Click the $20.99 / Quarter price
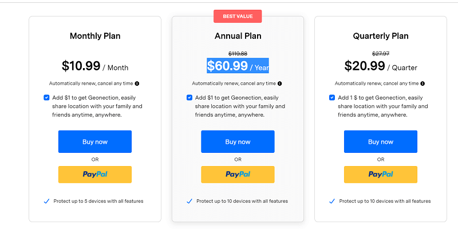The height and width of the screenshot is (229, 458). [381, 66]
